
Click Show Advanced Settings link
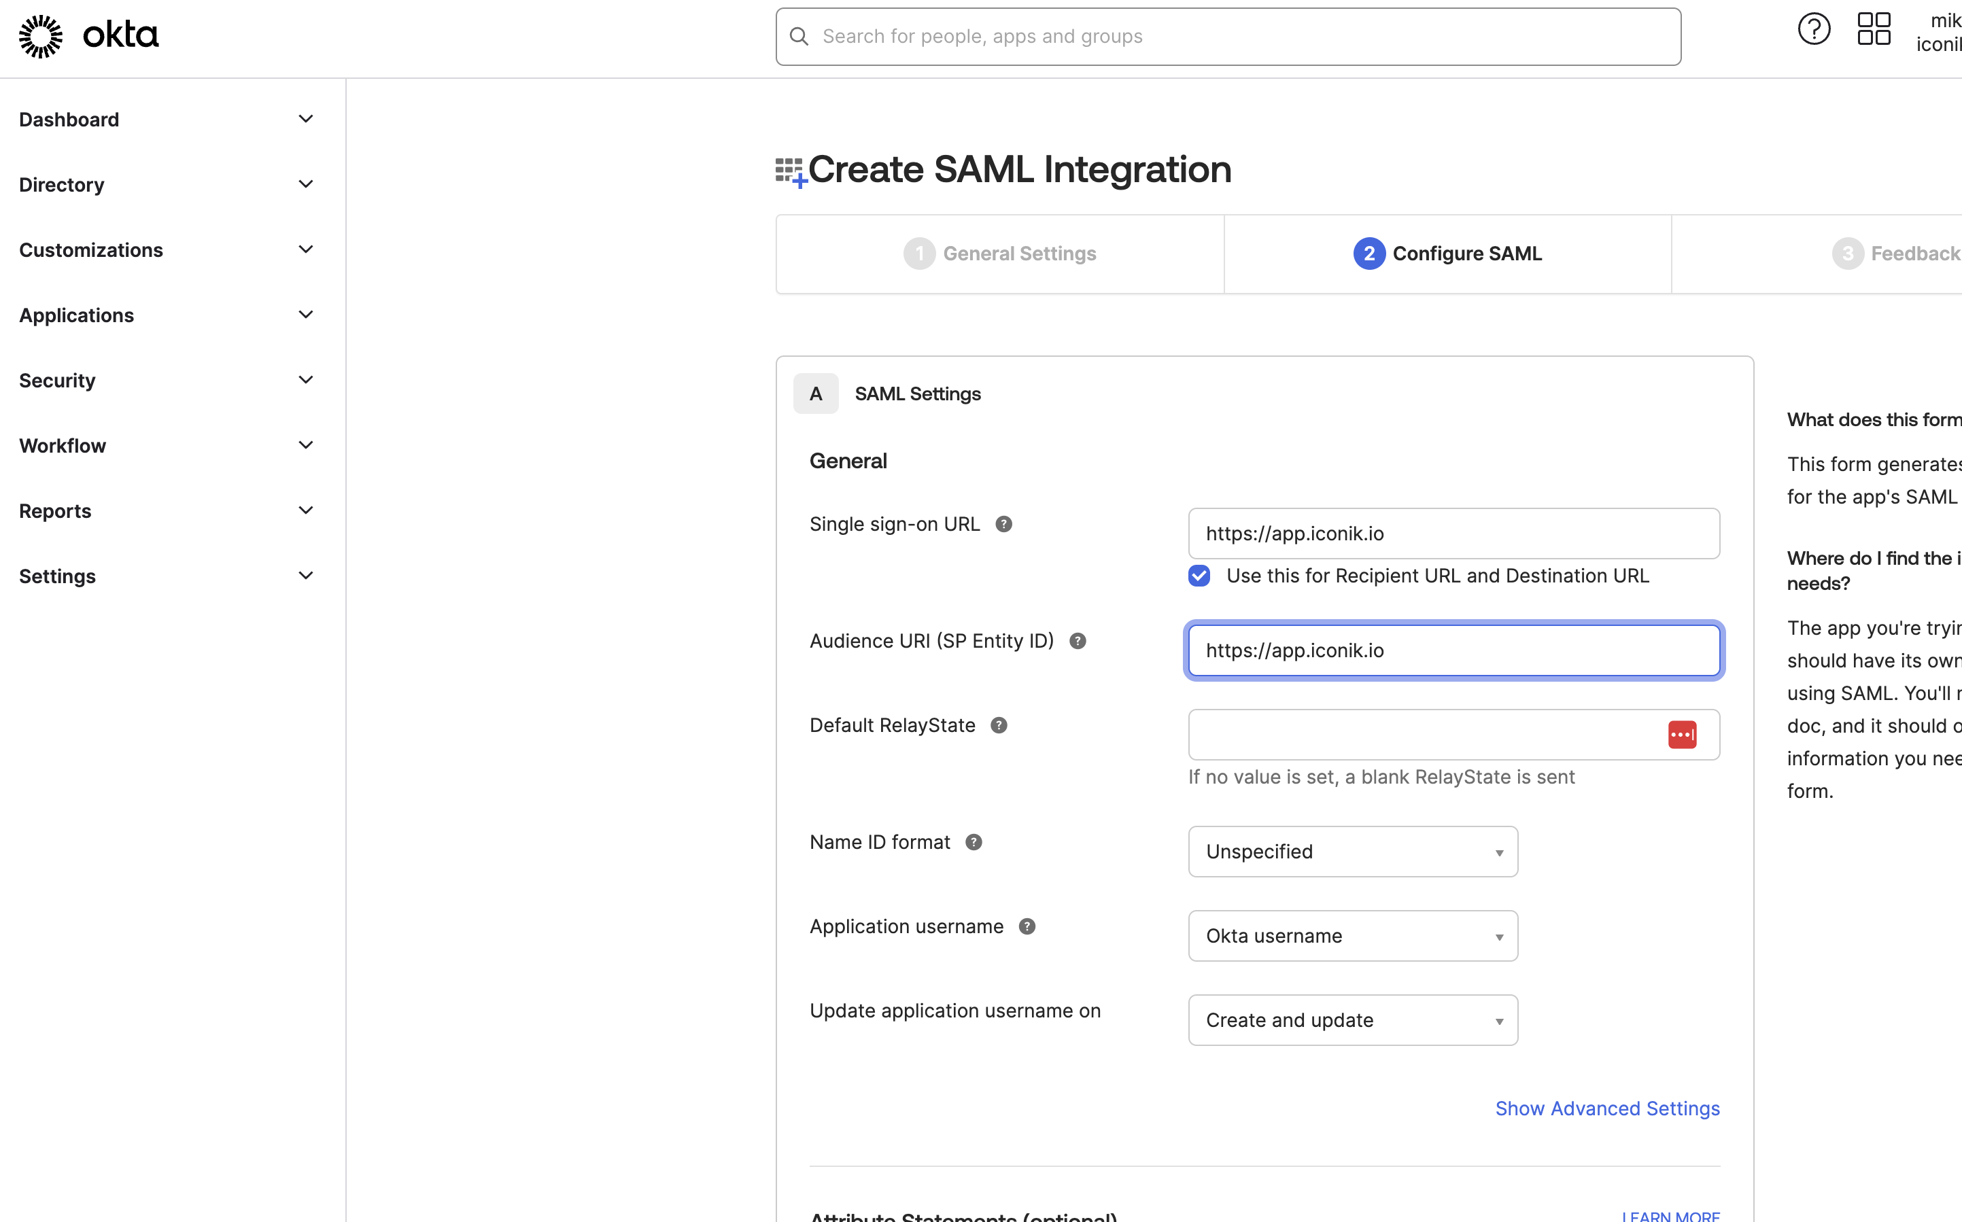[x=1606, y=1109]
